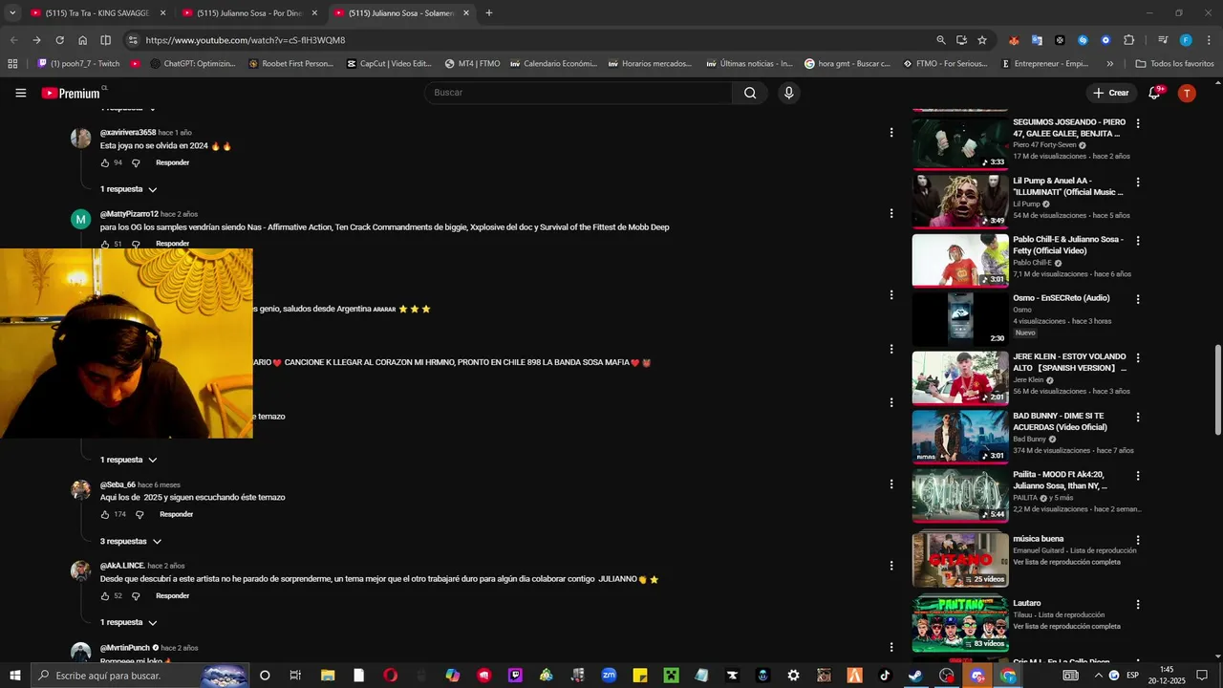Open TikTok from the Windows taskbar
This screenshot has width=1223, height=688.
pos(885,676)
